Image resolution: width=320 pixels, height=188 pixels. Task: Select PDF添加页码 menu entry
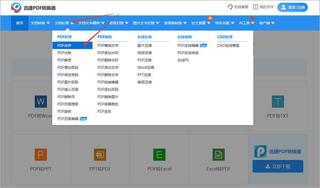click(108, 89)
